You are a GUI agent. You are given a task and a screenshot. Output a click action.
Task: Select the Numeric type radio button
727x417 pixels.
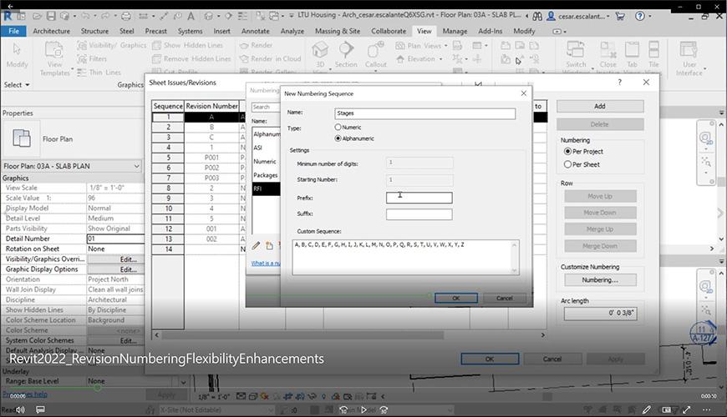click(x=338, y=127)
